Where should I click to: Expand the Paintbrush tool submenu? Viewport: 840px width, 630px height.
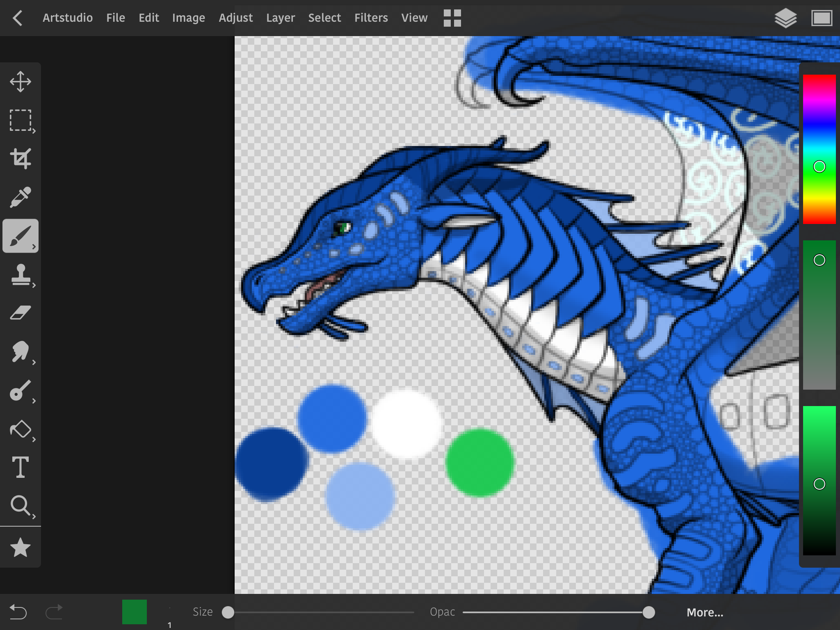21,236
